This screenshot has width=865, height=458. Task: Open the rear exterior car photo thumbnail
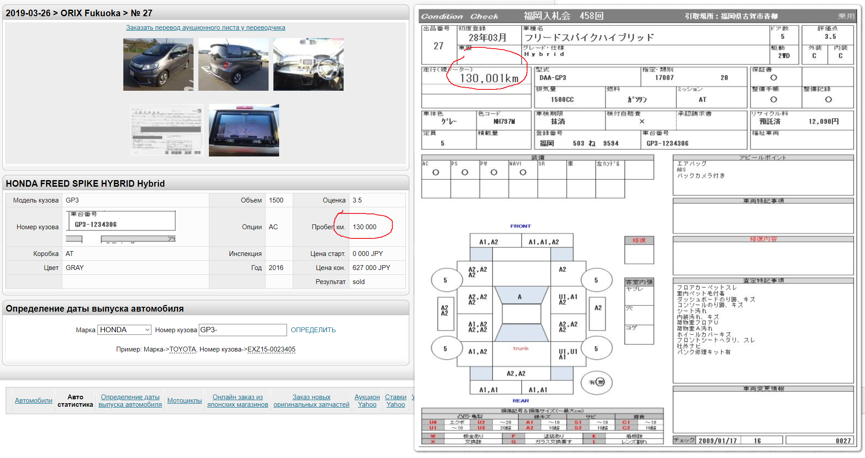(233, 64)
